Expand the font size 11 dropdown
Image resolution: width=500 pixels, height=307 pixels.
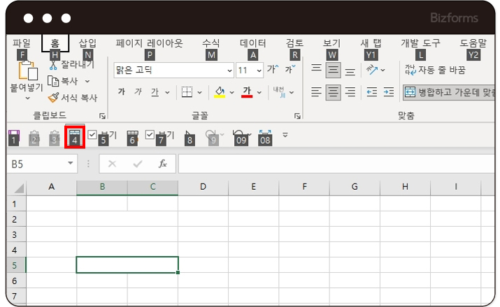[259, 70]
